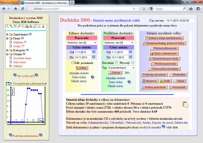Click the banknotes payroll icon in sidebar toolbar
Screen dimensions: 203x143
pyautogui.click(x=31, y=26)
